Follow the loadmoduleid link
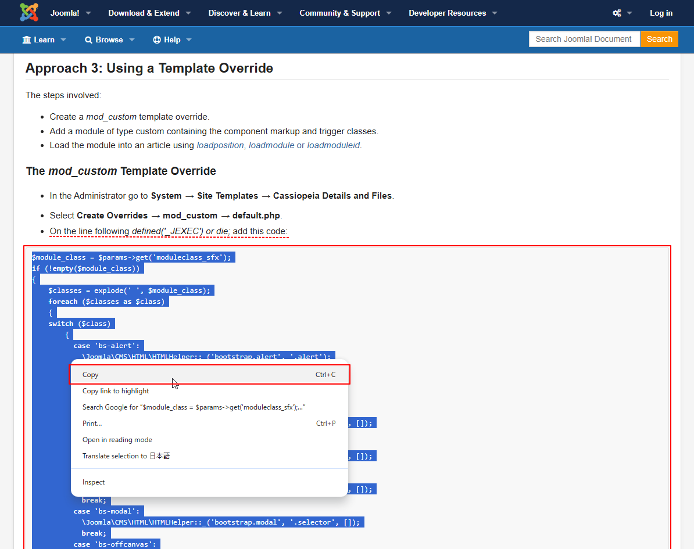The width and height of the screenshot is (694, 549). tap(334, 145)
